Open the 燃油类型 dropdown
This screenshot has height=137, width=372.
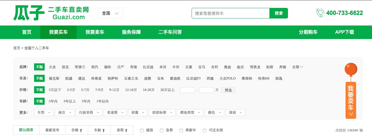[190, 113]
